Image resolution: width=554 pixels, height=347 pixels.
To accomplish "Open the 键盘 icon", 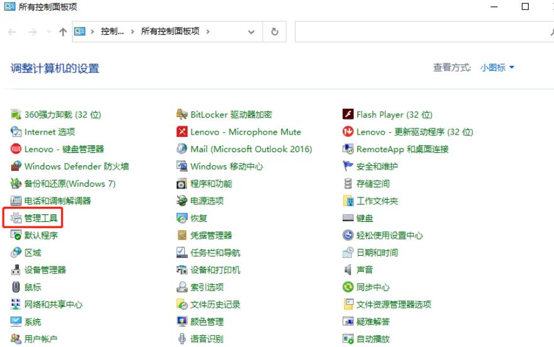I will pyautogui.click(x=348, y=218).
